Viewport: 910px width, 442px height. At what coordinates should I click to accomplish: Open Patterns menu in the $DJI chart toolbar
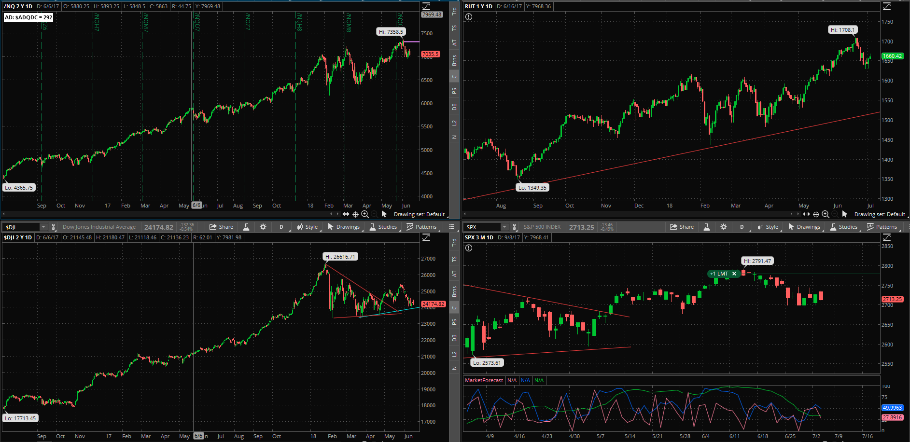tap(421, 227)
